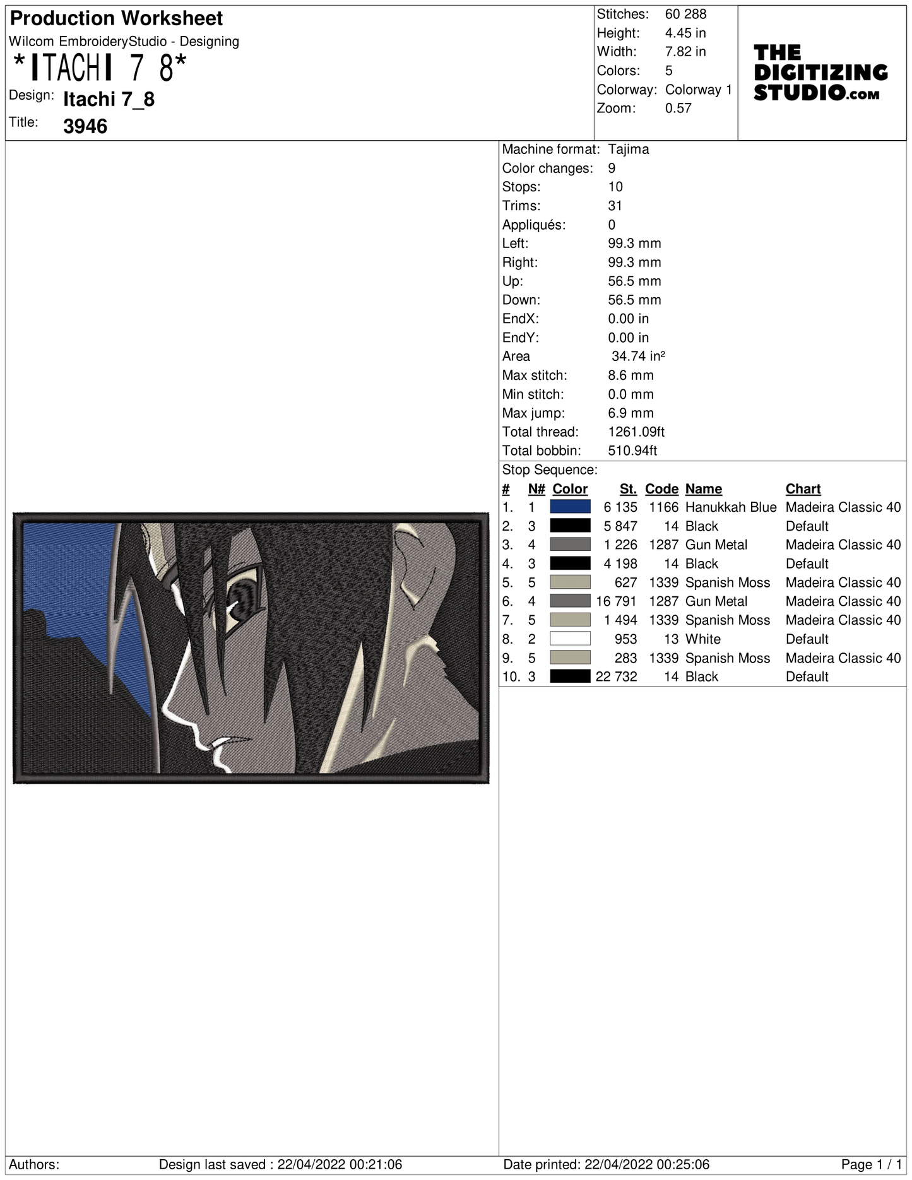
Task: Click the 'Color' column header
Action: pyautogui.click(x=570, y=488)
